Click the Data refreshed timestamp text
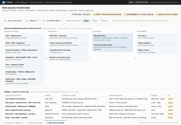 click(165, 2)
